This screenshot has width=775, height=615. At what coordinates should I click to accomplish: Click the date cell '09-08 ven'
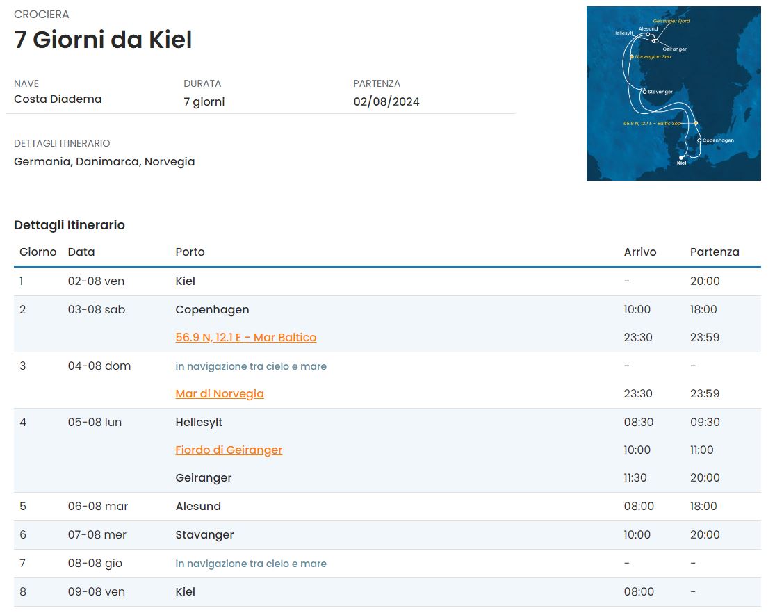(x=96, y=592)
